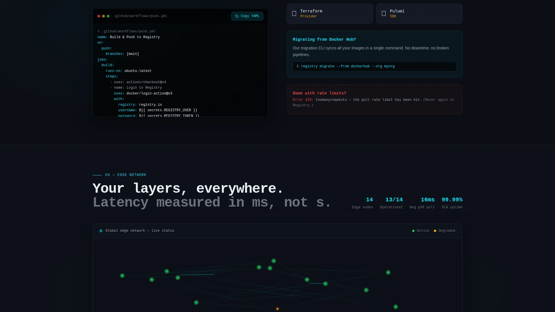Click the 'Your layers, everywhere.' headline
Image resolution: width=555 pixels, height=312 pixels.
(x=188, y=189)
